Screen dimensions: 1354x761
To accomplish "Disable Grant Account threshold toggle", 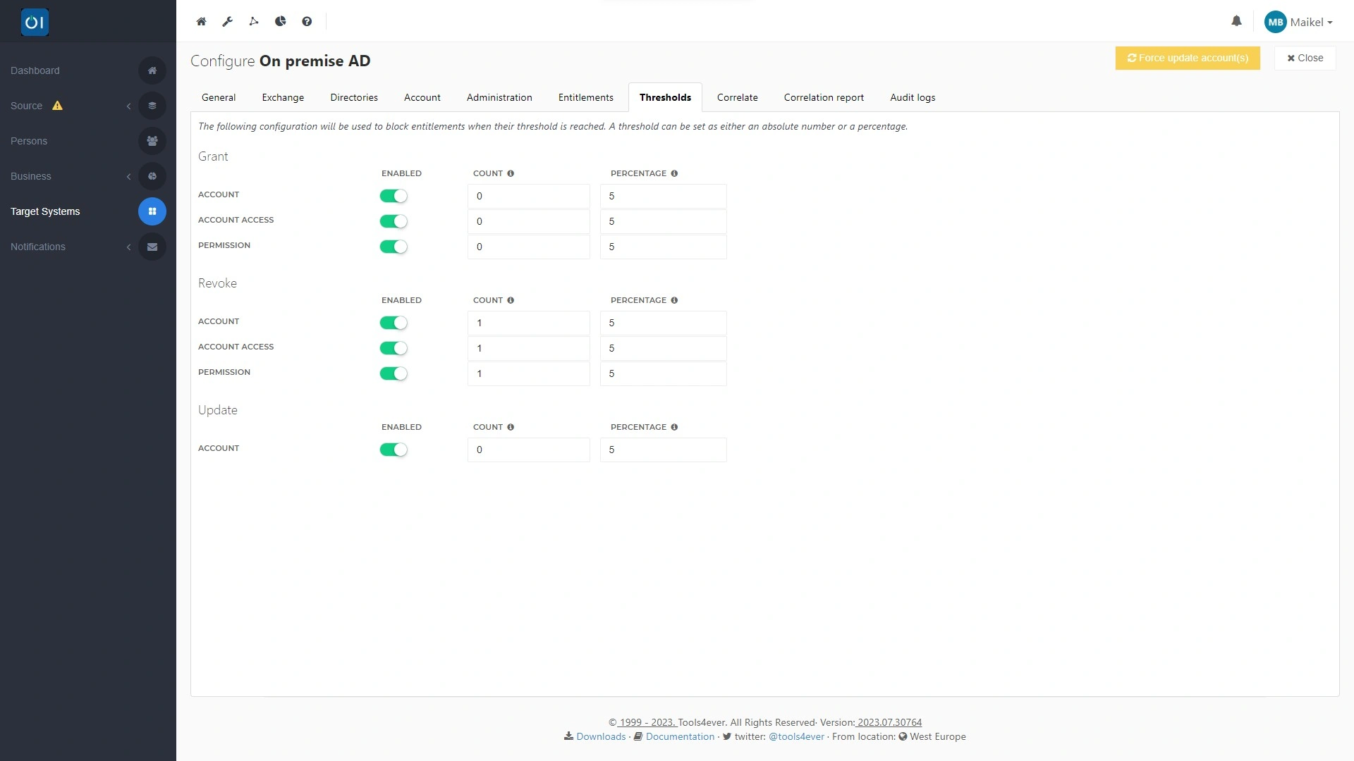I will [394, 196].
